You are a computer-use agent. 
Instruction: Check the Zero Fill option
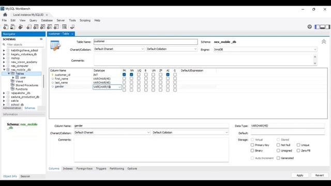pos(298,150)
